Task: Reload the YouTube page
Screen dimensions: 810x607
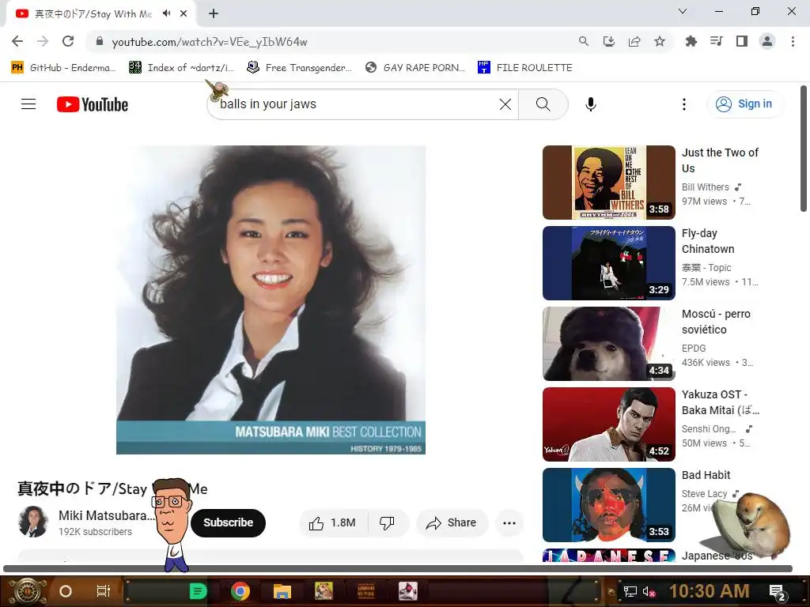Action: 68,41
